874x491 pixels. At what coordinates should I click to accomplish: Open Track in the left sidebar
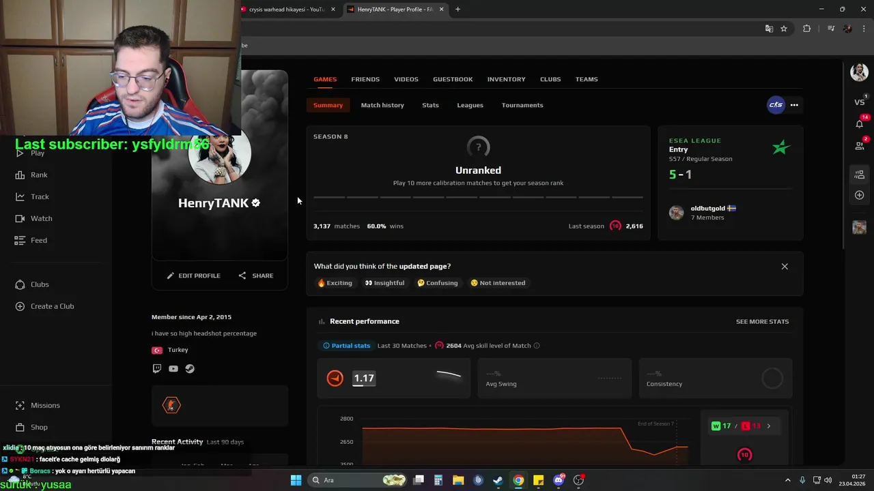pyautogui.click(x=32, y=196)
